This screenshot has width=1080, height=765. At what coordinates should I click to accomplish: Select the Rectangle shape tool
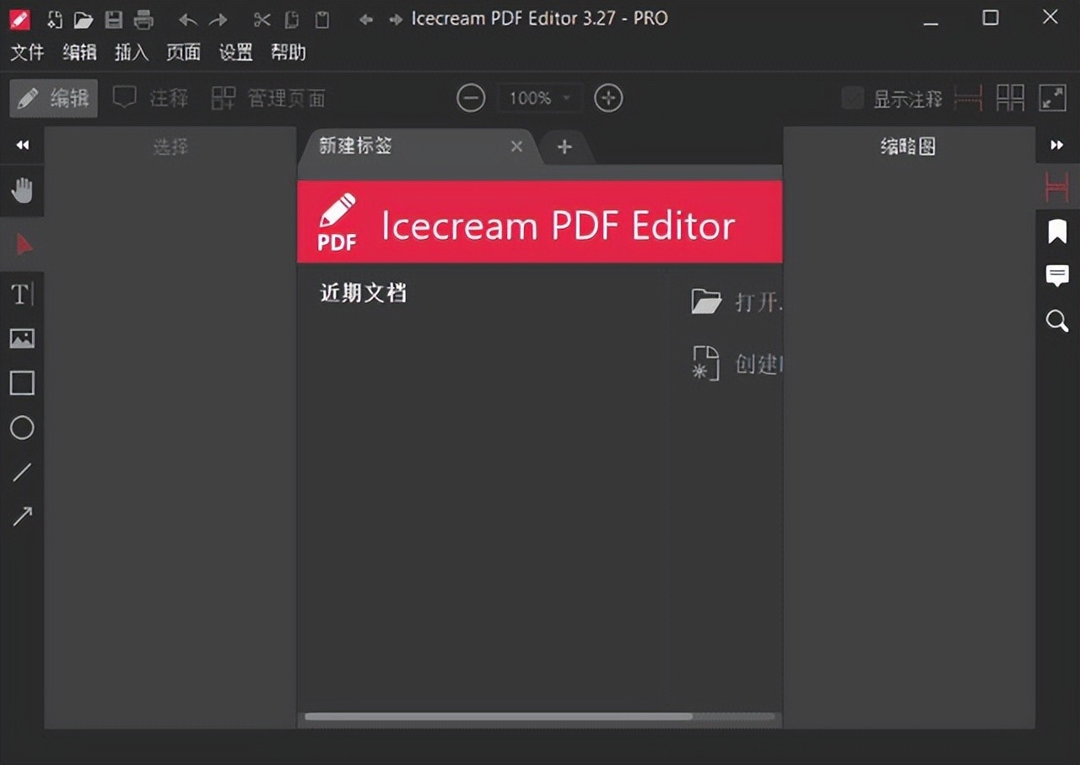22,383
